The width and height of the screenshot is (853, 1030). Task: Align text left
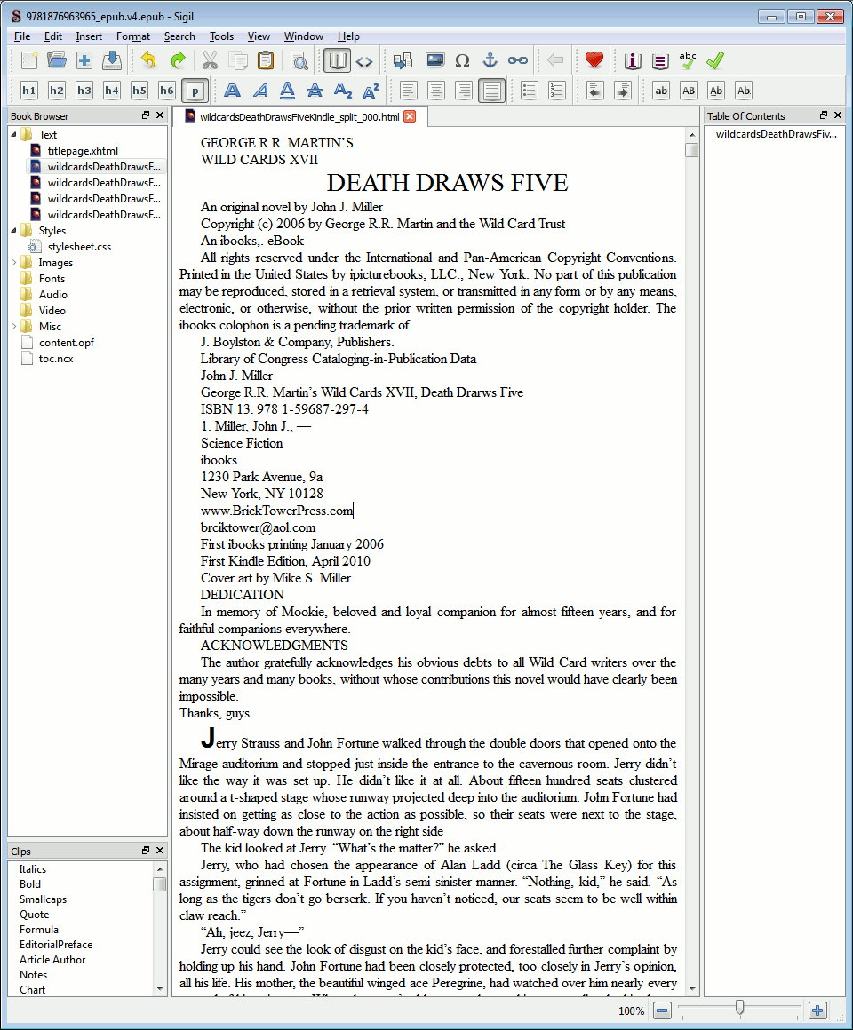tap(408, 91)
